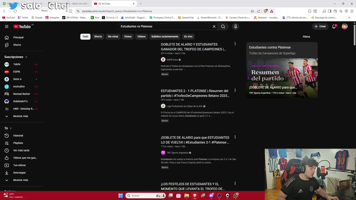
Task: Open the YouTube hamburger guide menu
Action: coord(7,26)
